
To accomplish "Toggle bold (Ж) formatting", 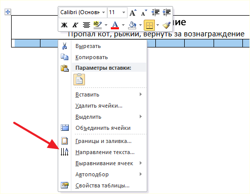I will [64, 25].
